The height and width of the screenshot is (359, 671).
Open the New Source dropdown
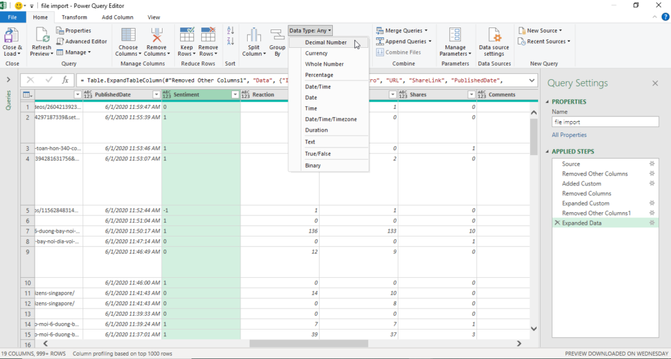(x=540, y=30)
